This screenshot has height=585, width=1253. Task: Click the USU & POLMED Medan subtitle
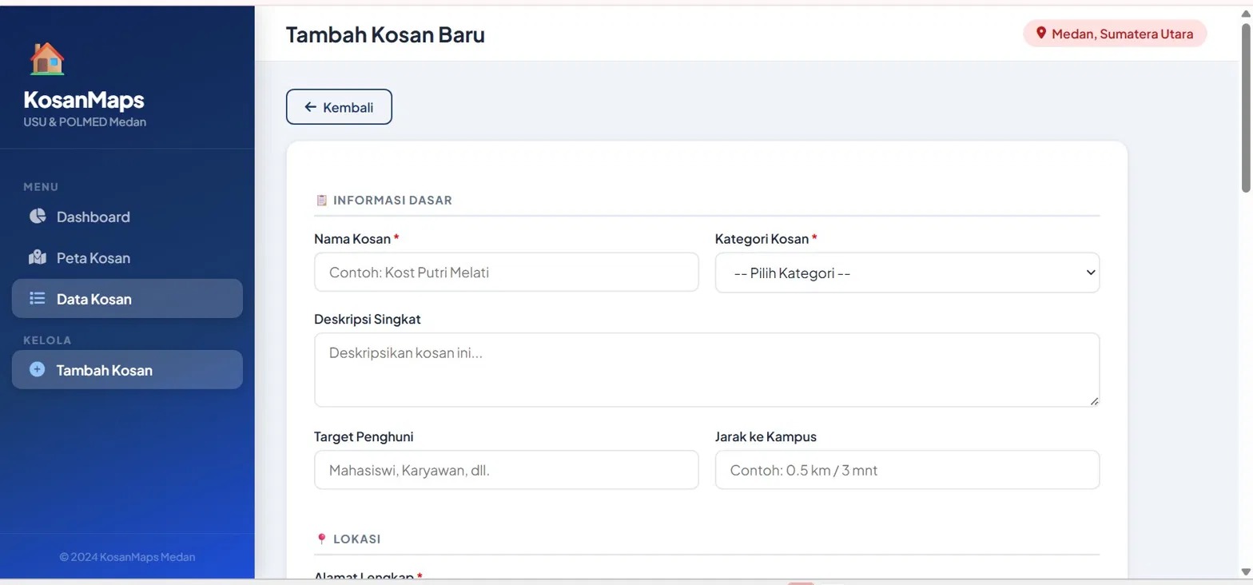point(85,122)
